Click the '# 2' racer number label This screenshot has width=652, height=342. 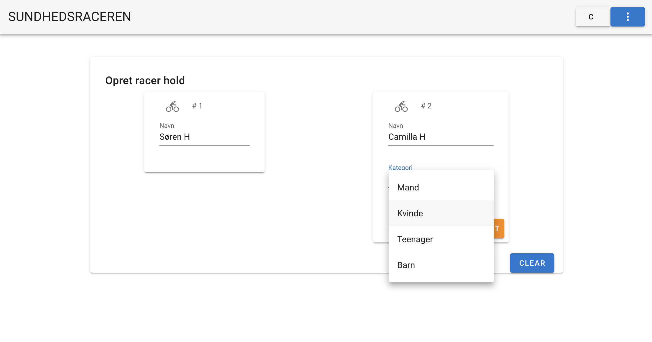tap(426, 106)
